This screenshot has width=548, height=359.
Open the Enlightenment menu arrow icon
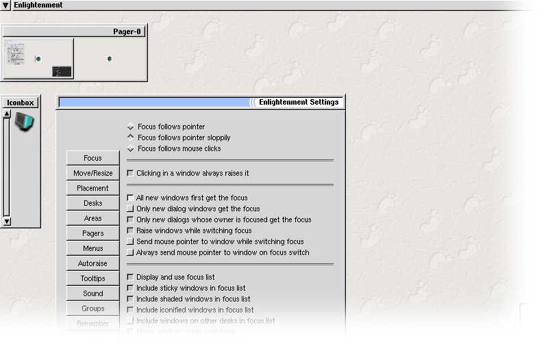(x=5, y=5)
